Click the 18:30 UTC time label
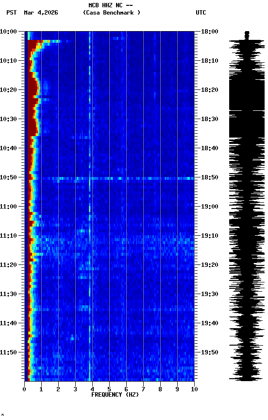Image resolution: width=268 pixels, height=420 pixels. [x=210, y=119]
